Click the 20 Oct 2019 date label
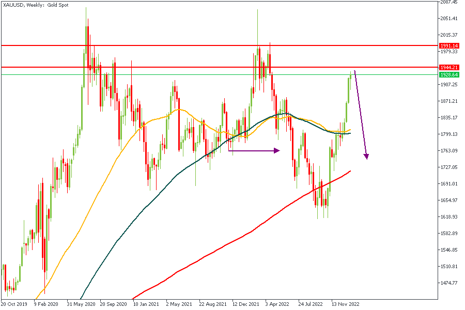 pos(14,304)
